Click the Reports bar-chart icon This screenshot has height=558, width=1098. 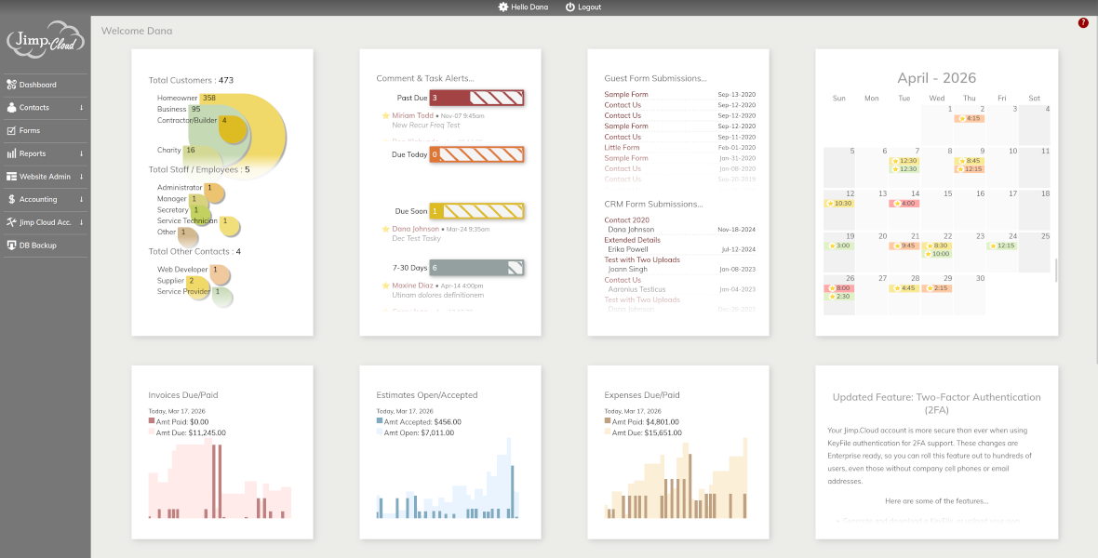click(11, 153)
